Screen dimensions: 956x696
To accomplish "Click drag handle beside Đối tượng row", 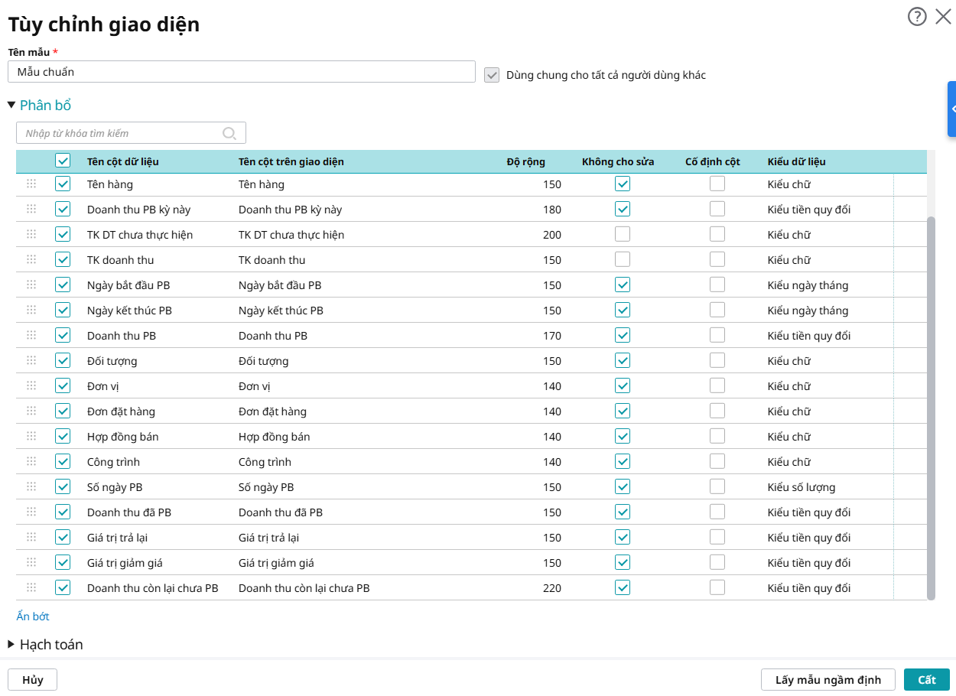I will (31, 360).
